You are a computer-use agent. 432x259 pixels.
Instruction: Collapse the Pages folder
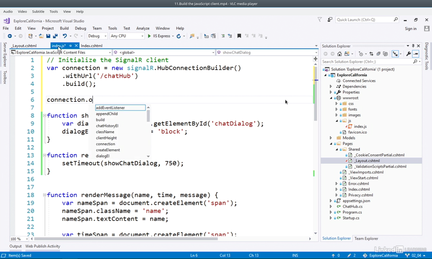[x=331, y=144]
